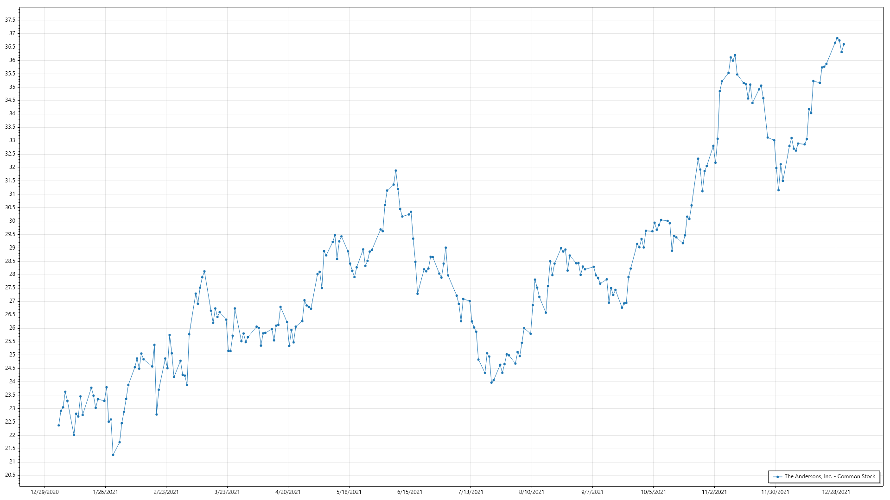Click the July low point near 24
Screen dimensions: 890x500
click(491, 382)
